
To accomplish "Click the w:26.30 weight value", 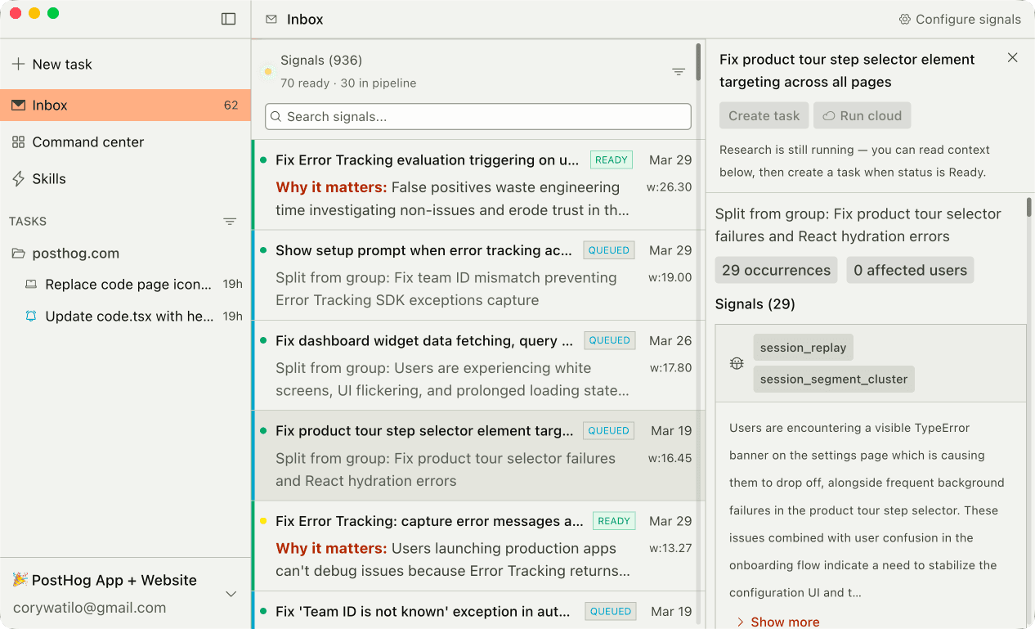I will 670,187.
